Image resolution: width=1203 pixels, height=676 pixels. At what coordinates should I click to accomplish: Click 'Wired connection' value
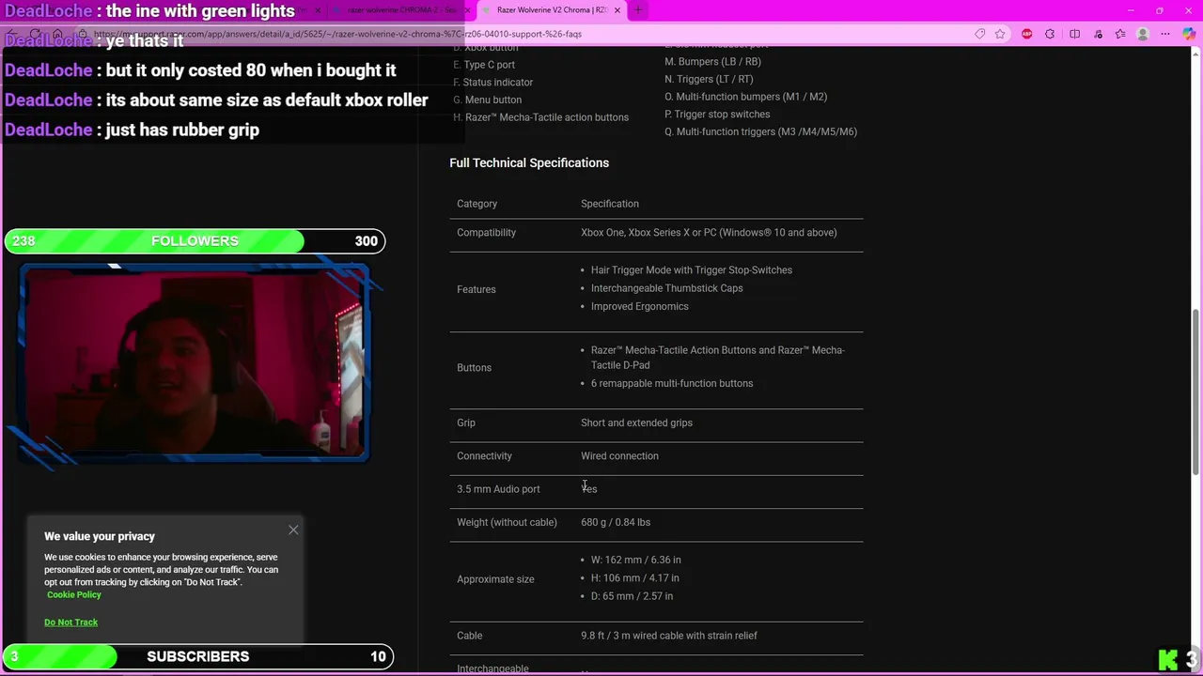click(x=619, y=456)
